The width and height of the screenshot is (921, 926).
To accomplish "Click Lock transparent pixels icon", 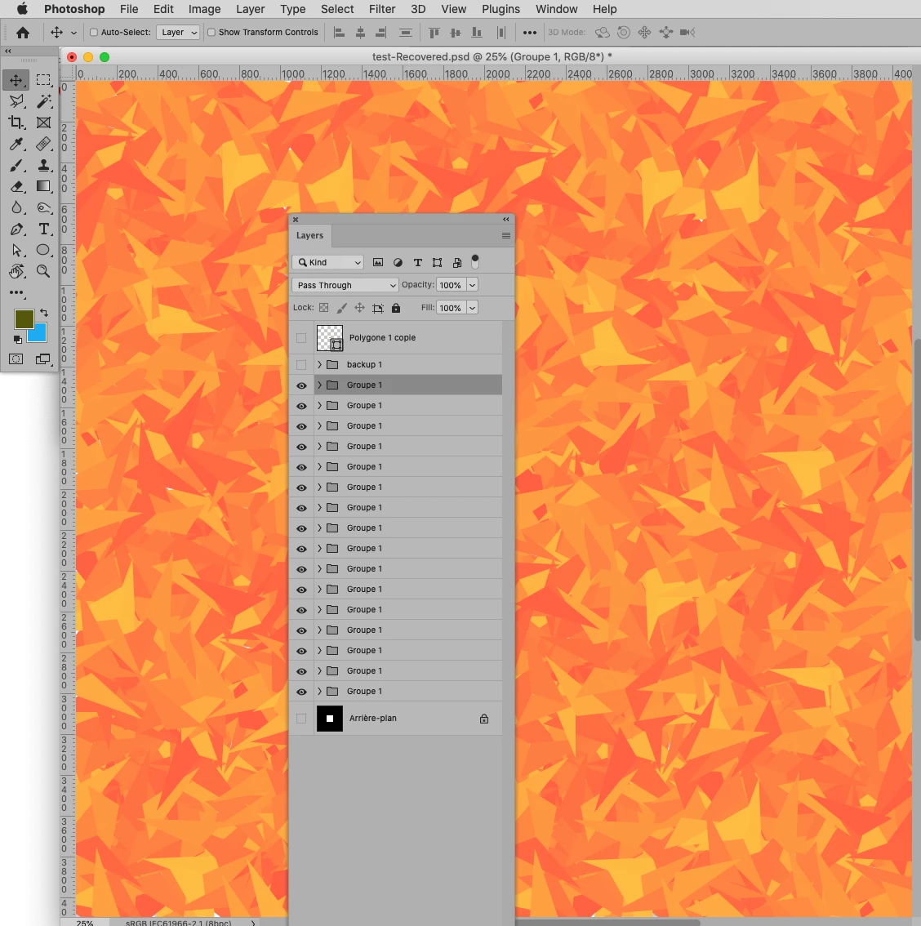I will 323,308.
